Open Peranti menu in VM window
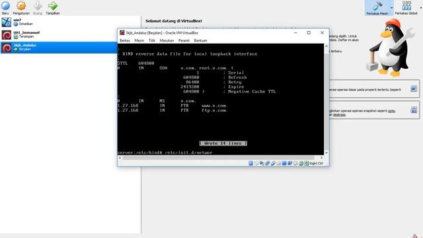 click(x=184, y=40)
